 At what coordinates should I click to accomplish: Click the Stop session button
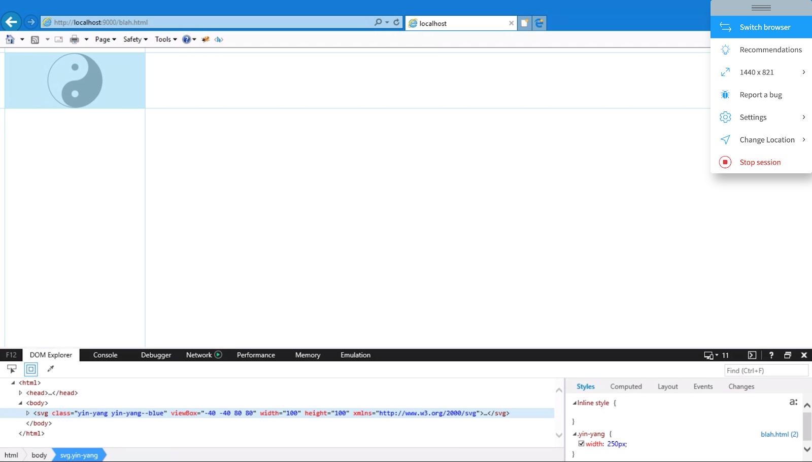[760, 162]
